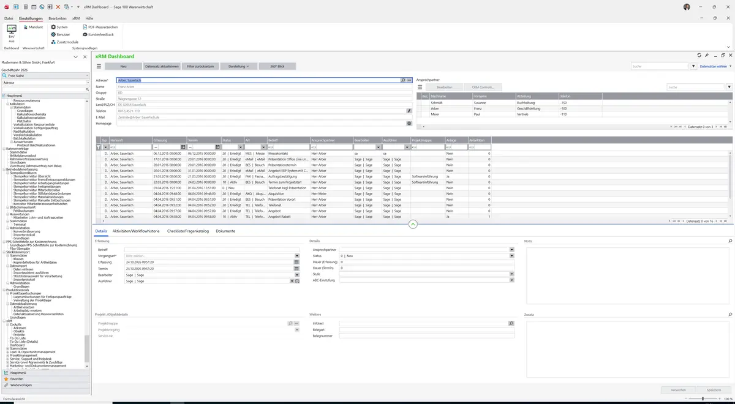Click the user avatar in the title bar
This screenshot has height=404, width=735.
tap(686, 6)
